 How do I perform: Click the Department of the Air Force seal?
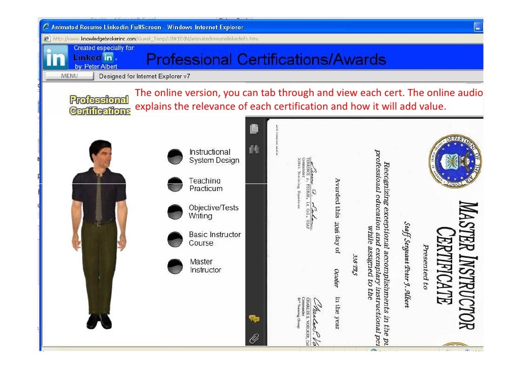455,161
